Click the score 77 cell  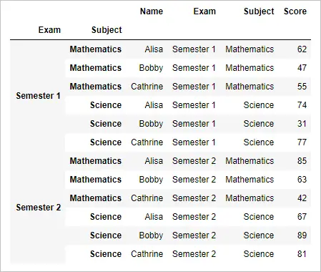click(x=302, y=142)
